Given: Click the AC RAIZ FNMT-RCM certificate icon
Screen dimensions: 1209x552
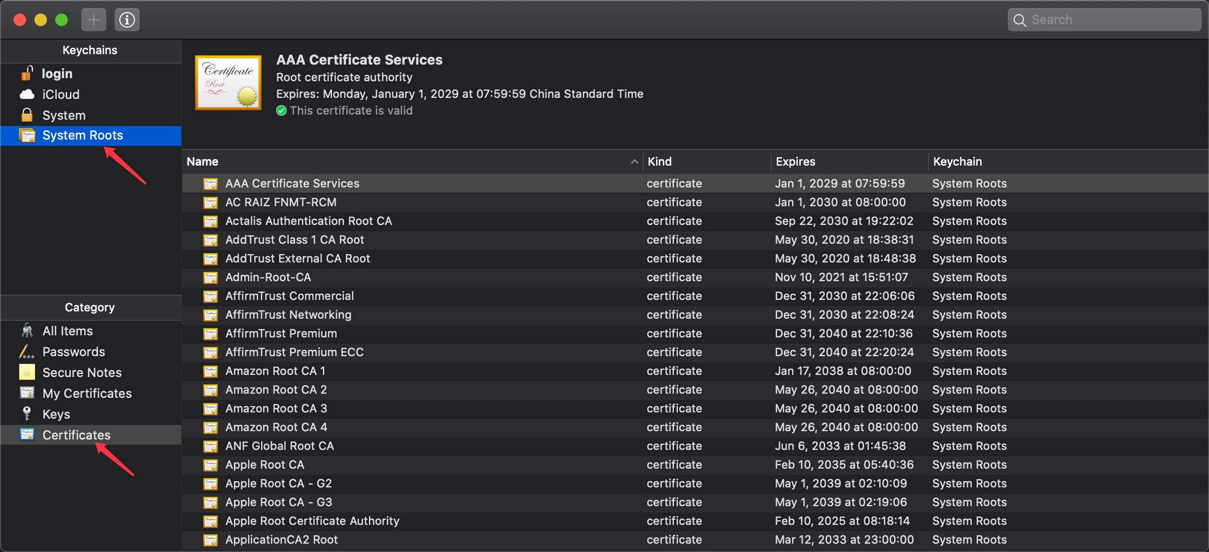Looking at the screenshot, I should tap(211, 203).
